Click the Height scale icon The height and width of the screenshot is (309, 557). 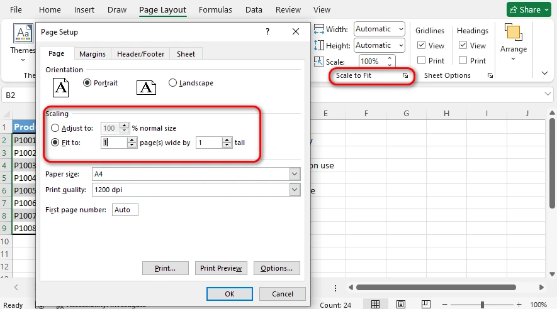tap(319, 45)
